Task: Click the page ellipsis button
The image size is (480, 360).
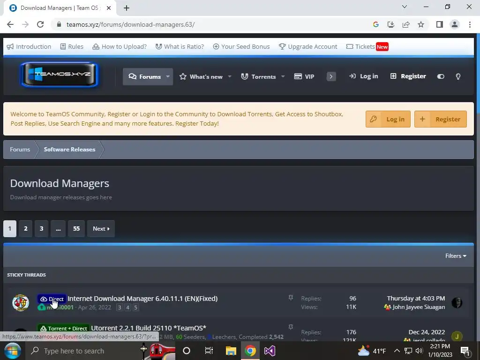Action: 58,229
